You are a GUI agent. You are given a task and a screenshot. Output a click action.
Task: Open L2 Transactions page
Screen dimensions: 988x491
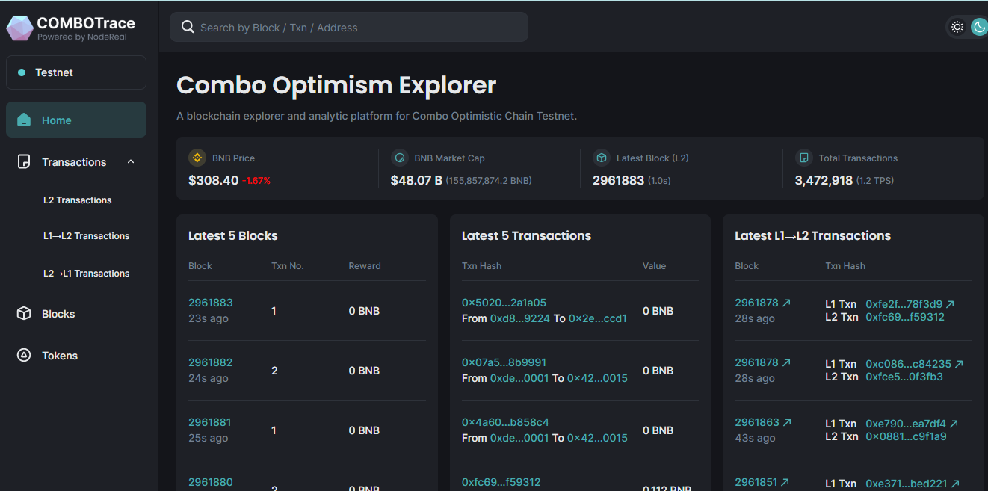click(x=78, y=200)
